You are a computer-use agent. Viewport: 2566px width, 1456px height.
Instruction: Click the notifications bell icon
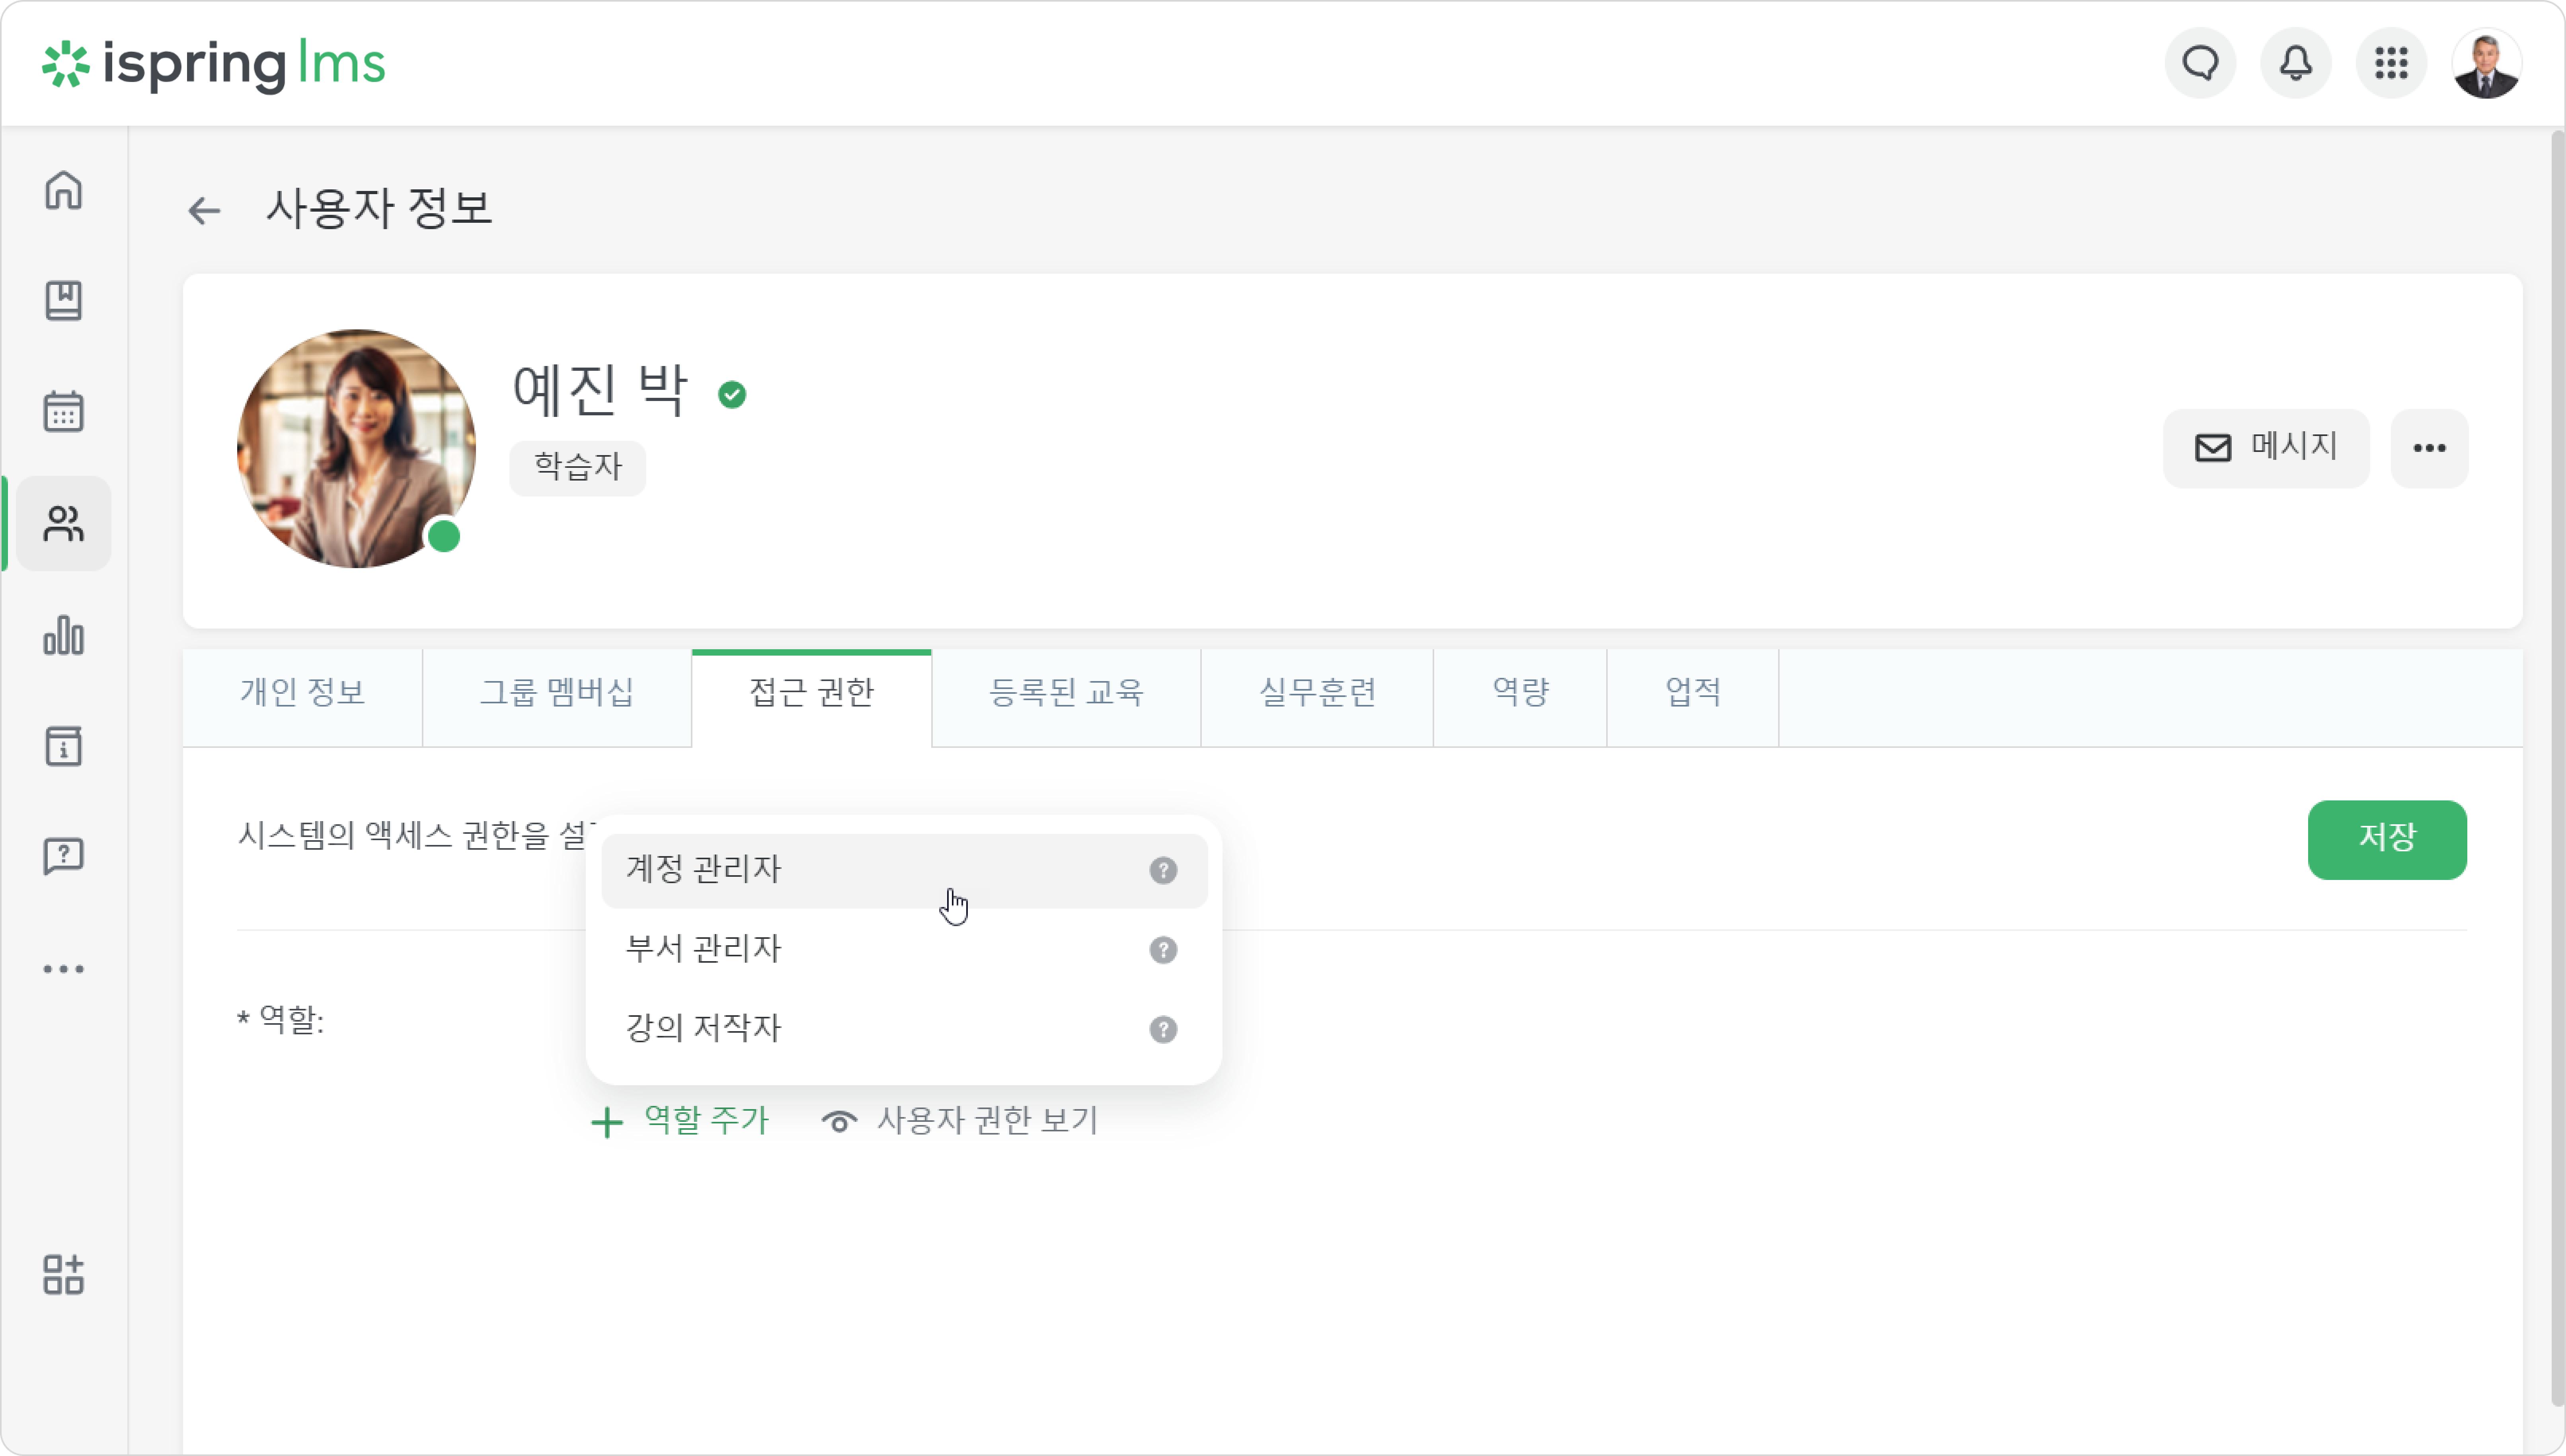2295,63
